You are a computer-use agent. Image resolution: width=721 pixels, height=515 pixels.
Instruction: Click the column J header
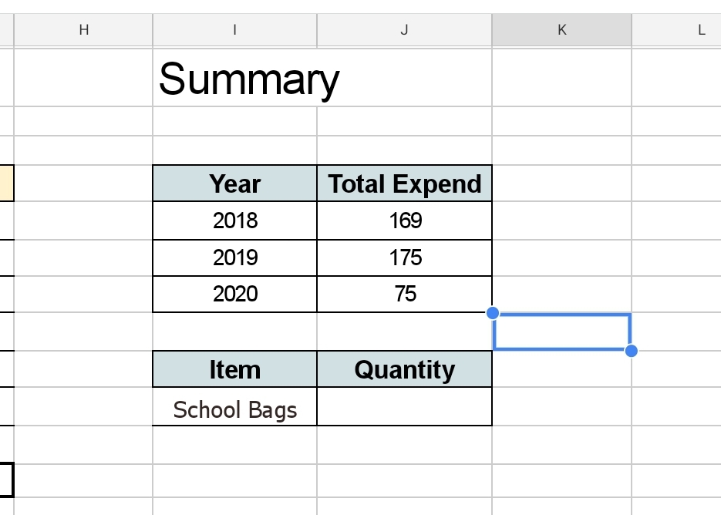(x=404, y=30)
